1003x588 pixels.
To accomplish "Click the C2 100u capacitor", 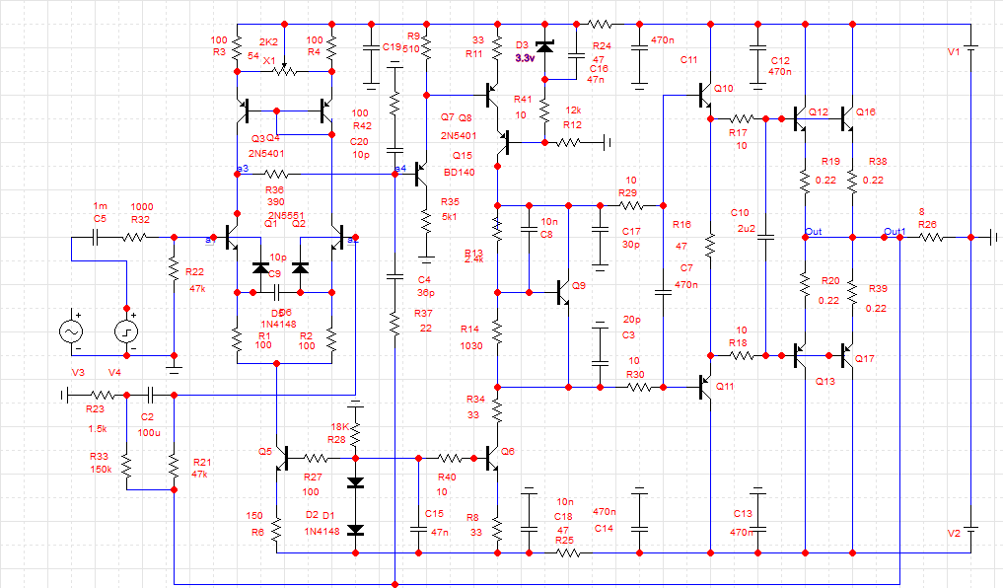I will (x=150, y=395).
